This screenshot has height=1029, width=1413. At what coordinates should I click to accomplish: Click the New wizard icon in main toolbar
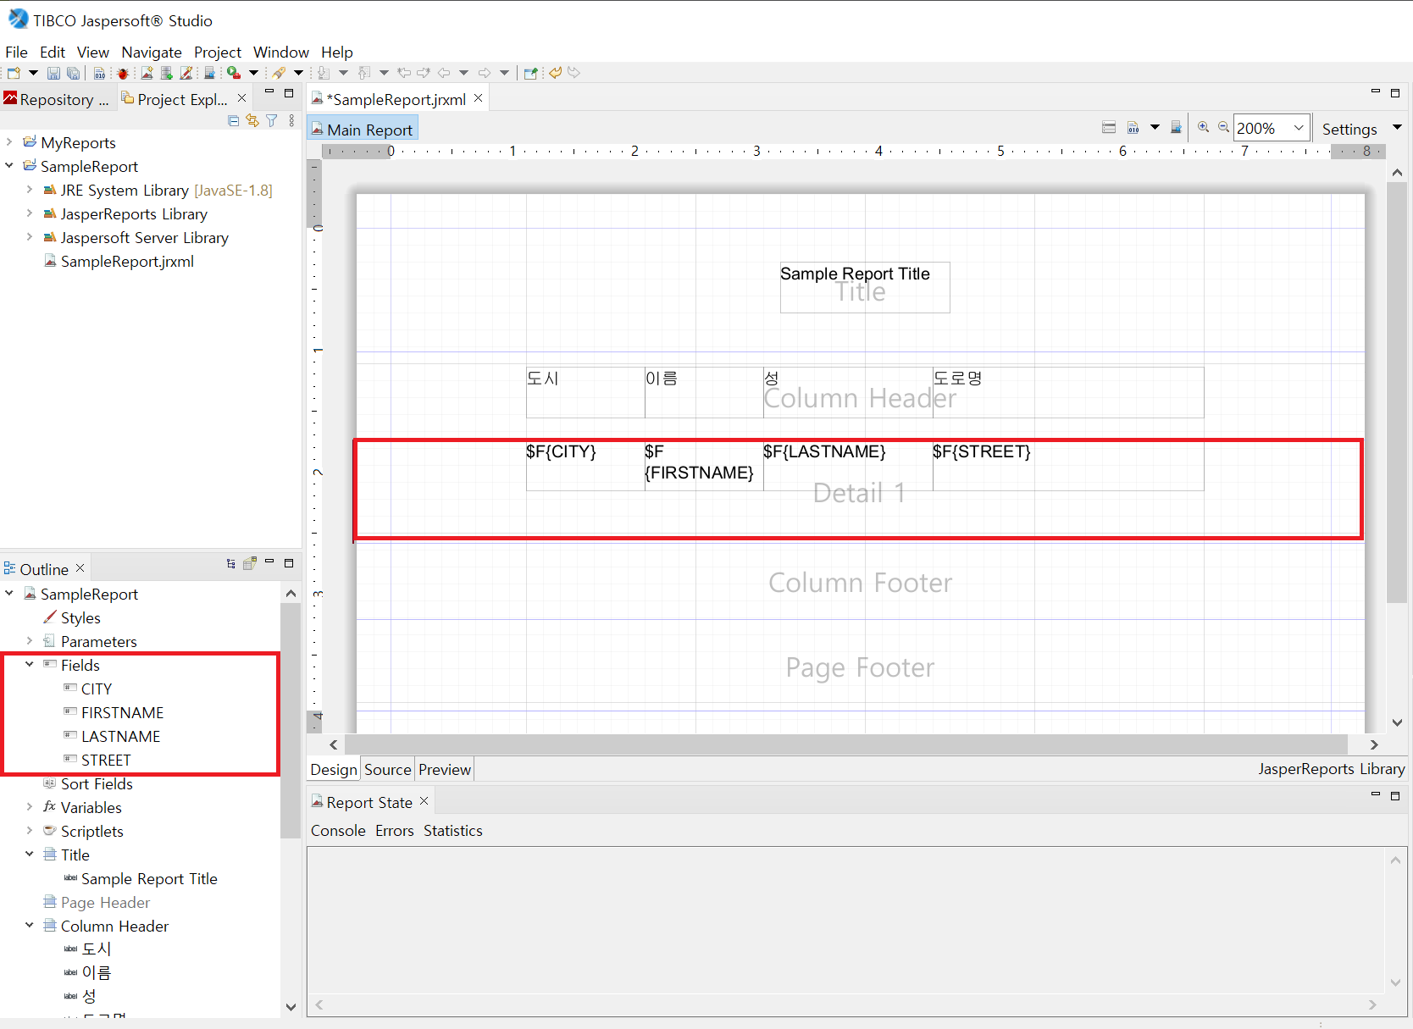(14, 73)
